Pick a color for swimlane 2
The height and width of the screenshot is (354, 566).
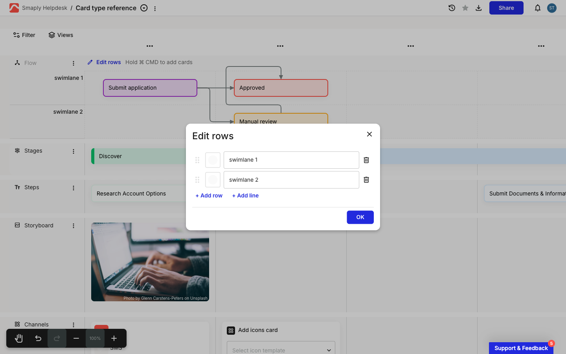point(213,180)
